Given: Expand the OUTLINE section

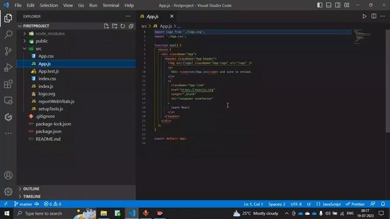Looking at the screenshot, I should pos(76,189).
